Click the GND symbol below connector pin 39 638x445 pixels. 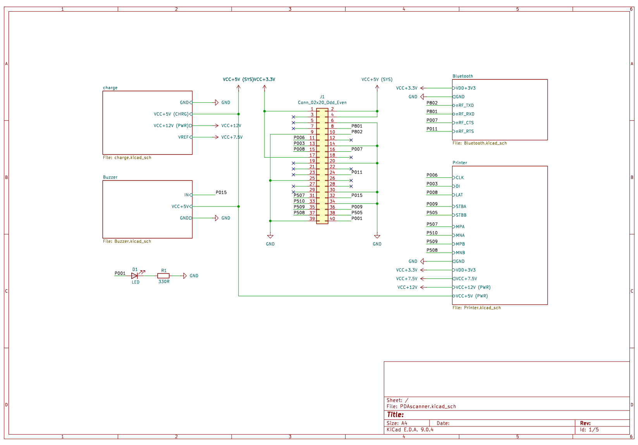pos(270,236)
